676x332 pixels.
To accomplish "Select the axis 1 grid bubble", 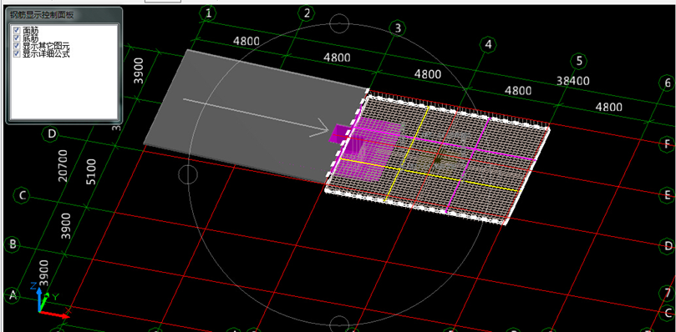I will click(x=209, y=14).
